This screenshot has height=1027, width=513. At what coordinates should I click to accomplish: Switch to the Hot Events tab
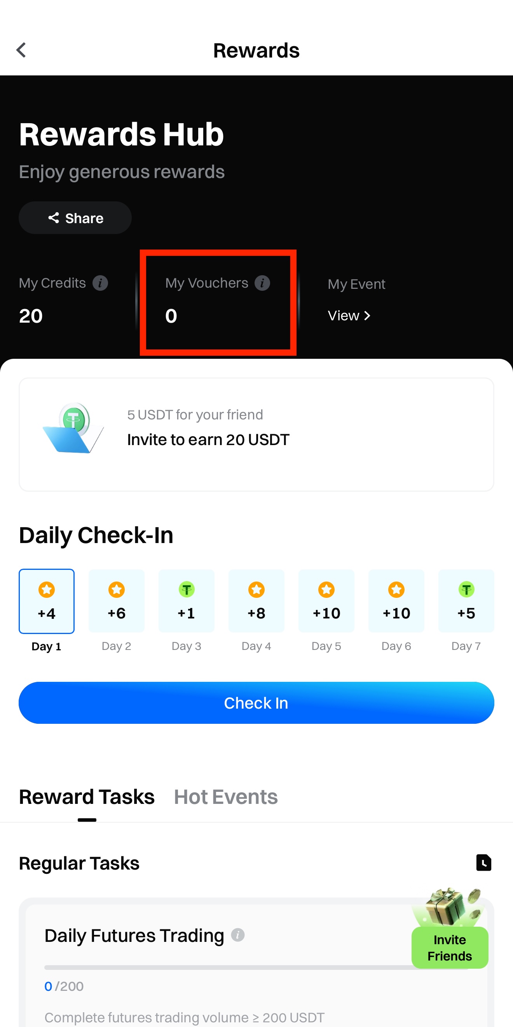pyautogui.click(x=226, y=797)
